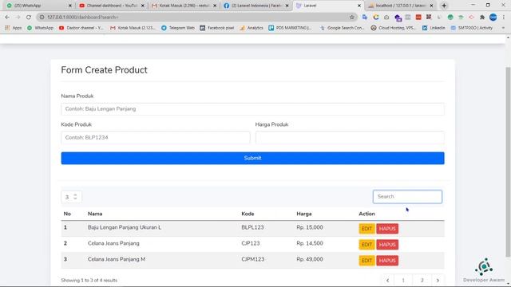Click HAPUS for the CJP123 row
This screenshot has width=511, height=287.
click(x=387, y=245)
